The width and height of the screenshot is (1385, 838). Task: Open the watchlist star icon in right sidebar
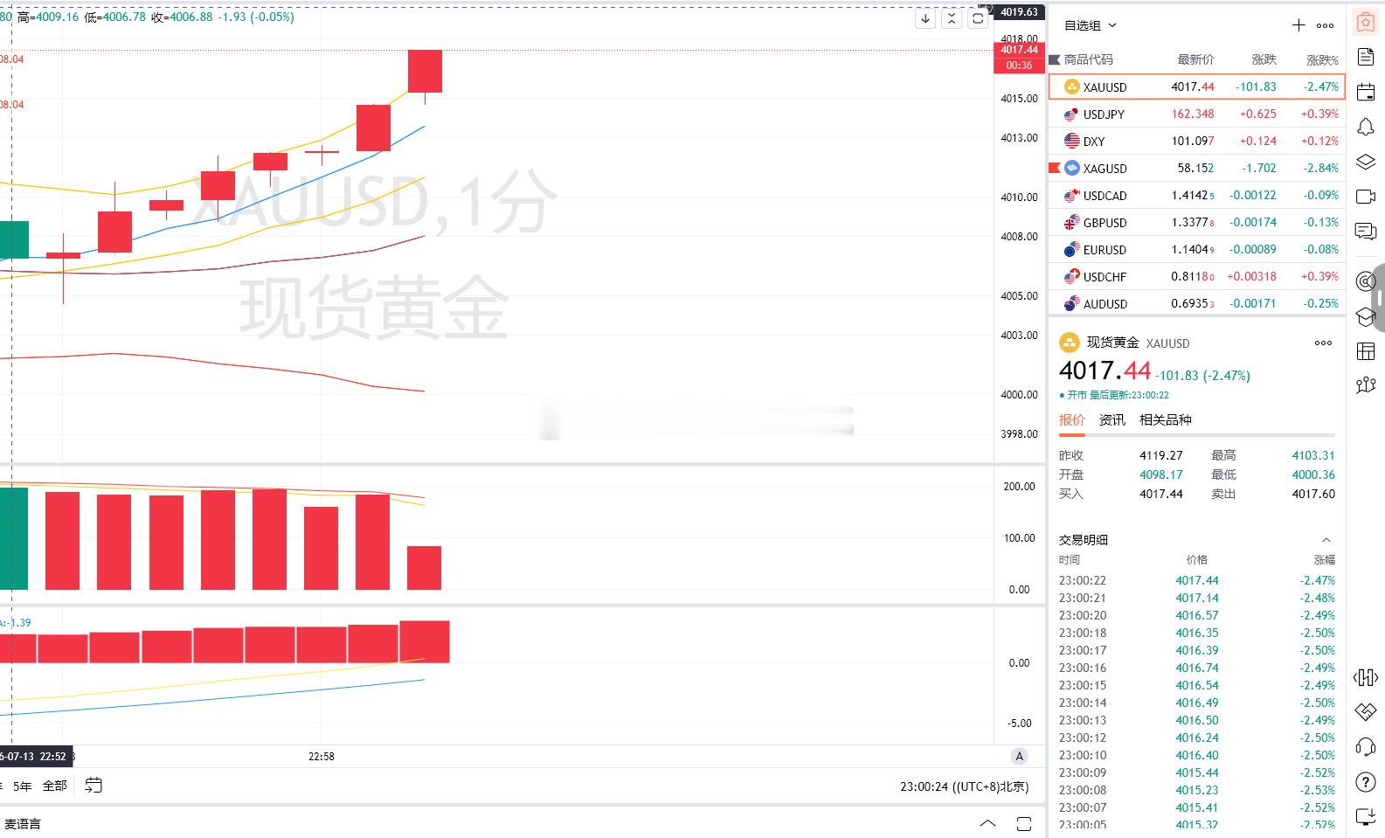[x=1365, y=23]
